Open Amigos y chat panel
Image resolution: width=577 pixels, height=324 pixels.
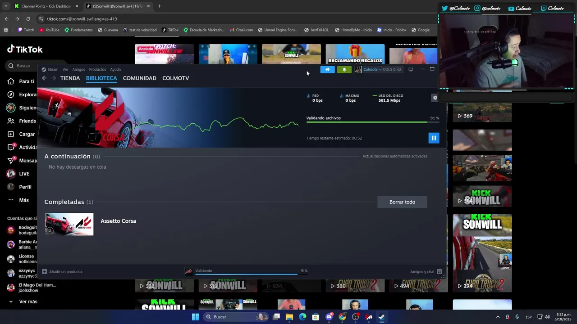coord(426,271)
